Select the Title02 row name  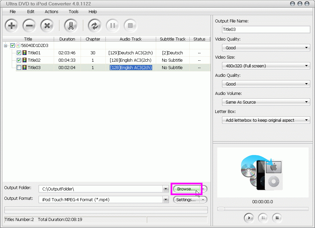pyautogui.click(x=34, y=60)
